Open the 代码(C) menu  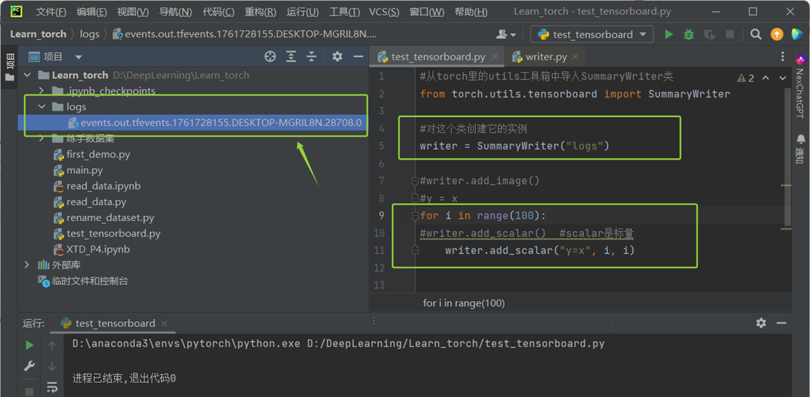218,12
